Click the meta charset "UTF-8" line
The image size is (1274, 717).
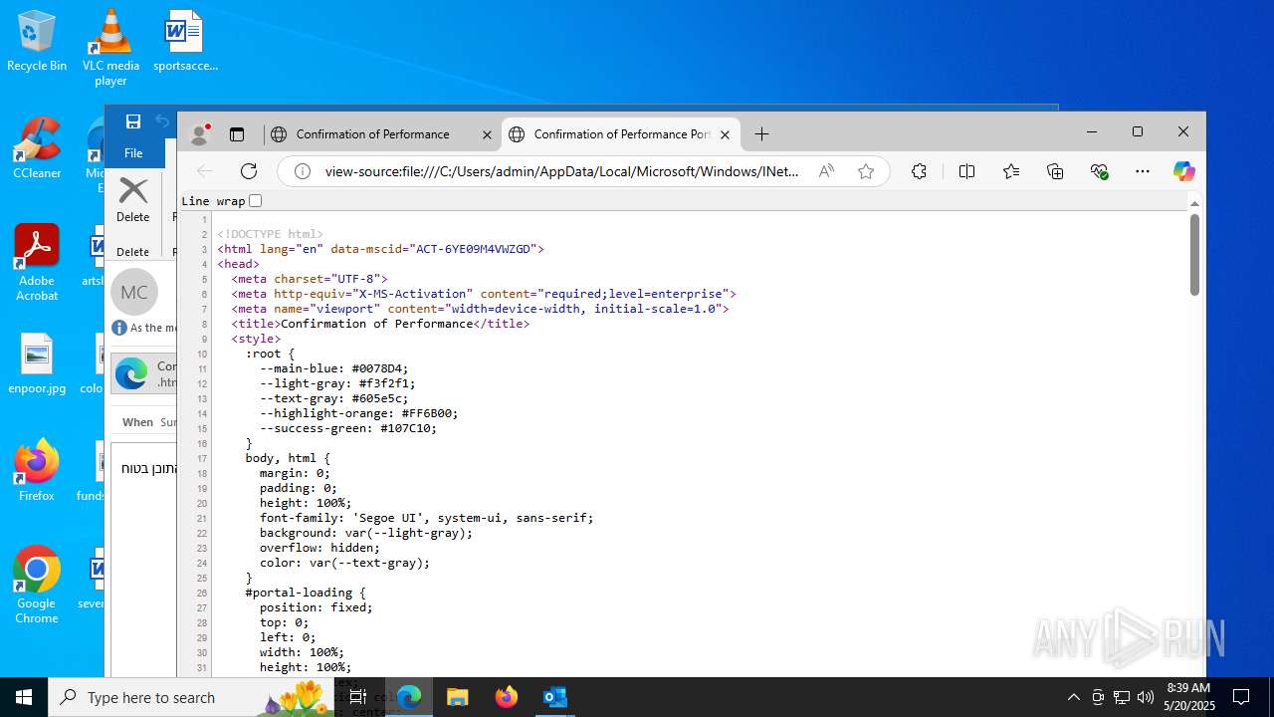tap(310, 279)
